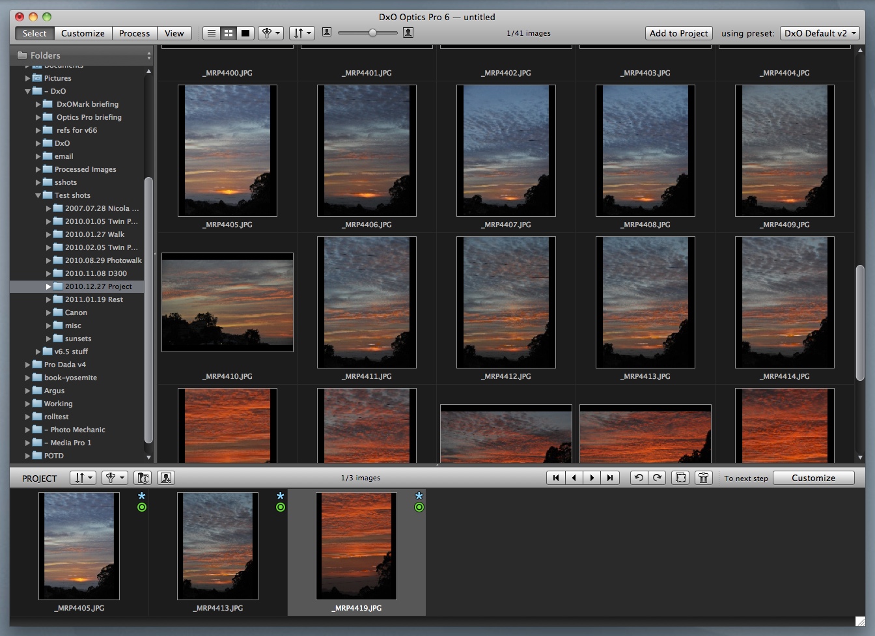The image size is (875, 636).
Task: Jump to first image in project
Action: pos(555,478)
